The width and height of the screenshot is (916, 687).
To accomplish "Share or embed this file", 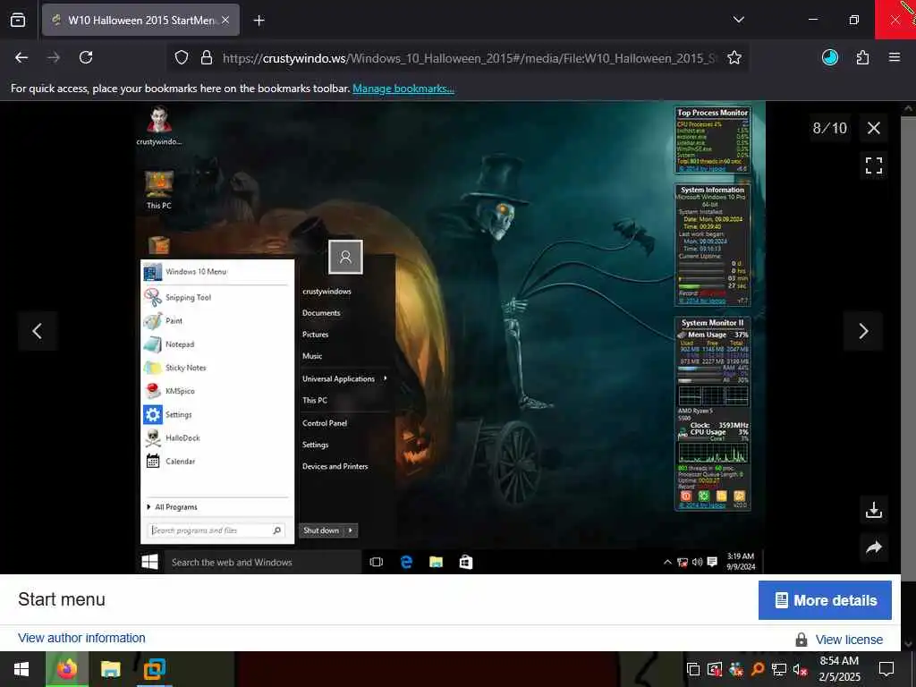I will tap(873, 547).
